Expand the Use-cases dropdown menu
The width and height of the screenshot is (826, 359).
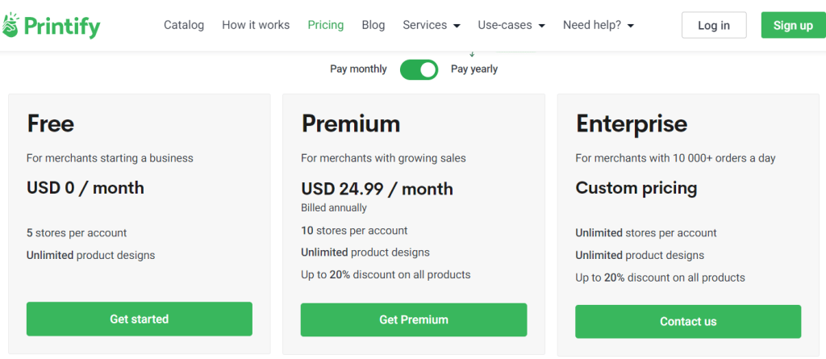click(511, 25)
